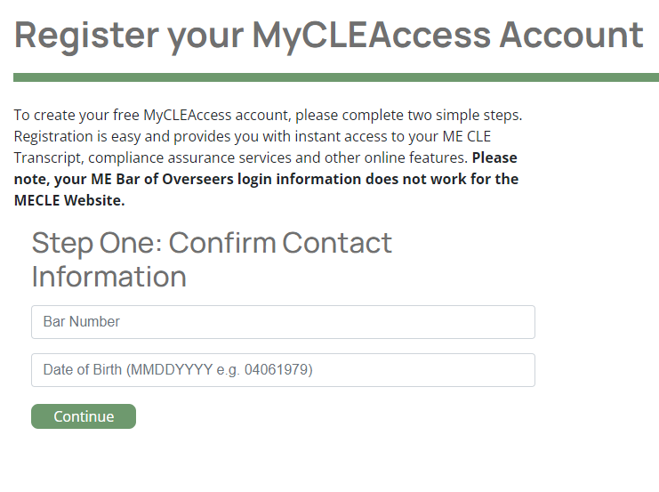Click the bold "Please" at line end
The height and width of the screenshot is (492, 659).
[494, 158]
